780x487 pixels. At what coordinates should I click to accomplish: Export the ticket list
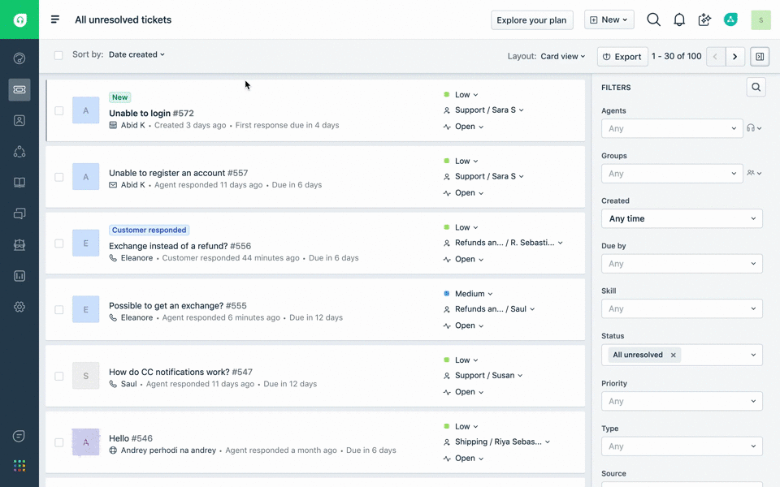(x=622, y=56)
